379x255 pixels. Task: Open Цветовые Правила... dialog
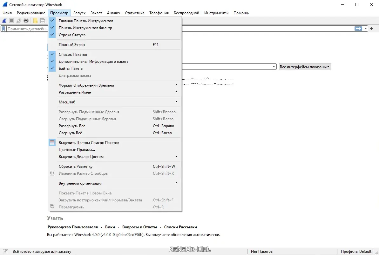click(x=114, y=150)
